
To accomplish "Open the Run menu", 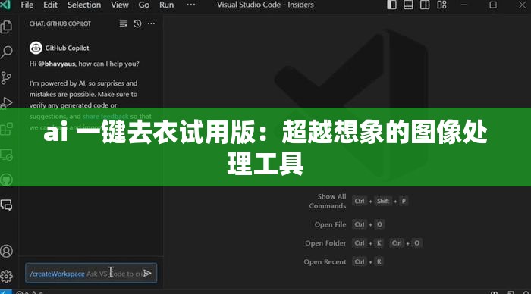I will point(166,5).
